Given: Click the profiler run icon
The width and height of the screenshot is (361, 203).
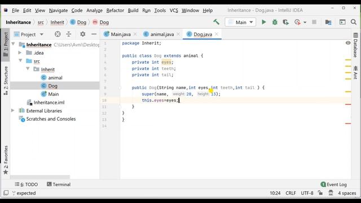Looking at the screenshot, I should click(x=297, y=22).
